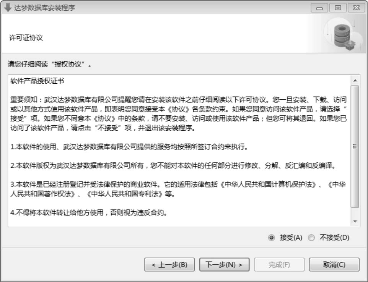Click the 软件产品授权证书 heading in license text
The width and height of the screenshot is (368, 282).
[37, 81]
